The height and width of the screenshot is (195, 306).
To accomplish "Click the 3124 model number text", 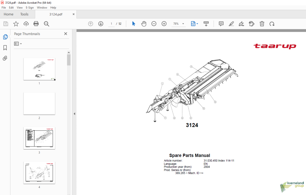I will [x=192, y=125].
